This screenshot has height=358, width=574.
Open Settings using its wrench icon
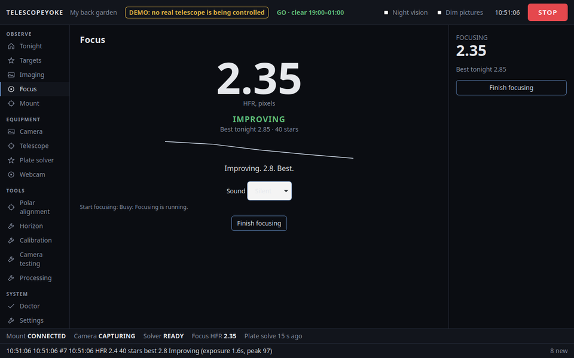[11, 320]
